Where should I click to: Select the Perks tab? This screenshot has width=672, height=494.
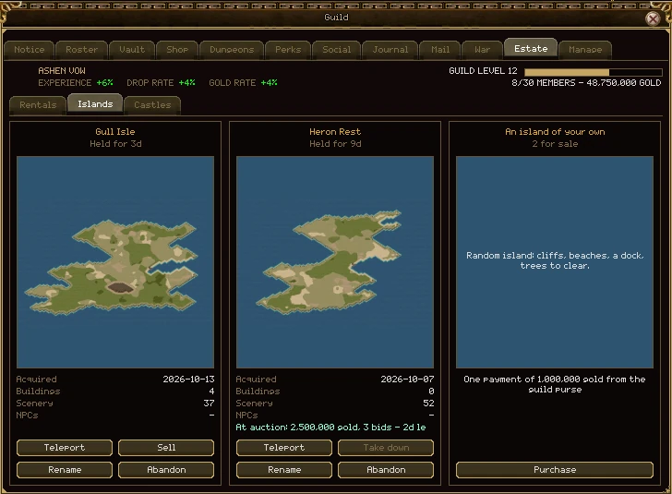point(288,50)
